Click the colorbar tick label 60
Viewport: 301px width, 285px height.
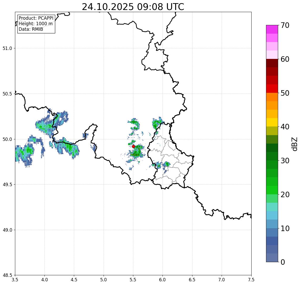coord(285,59)
